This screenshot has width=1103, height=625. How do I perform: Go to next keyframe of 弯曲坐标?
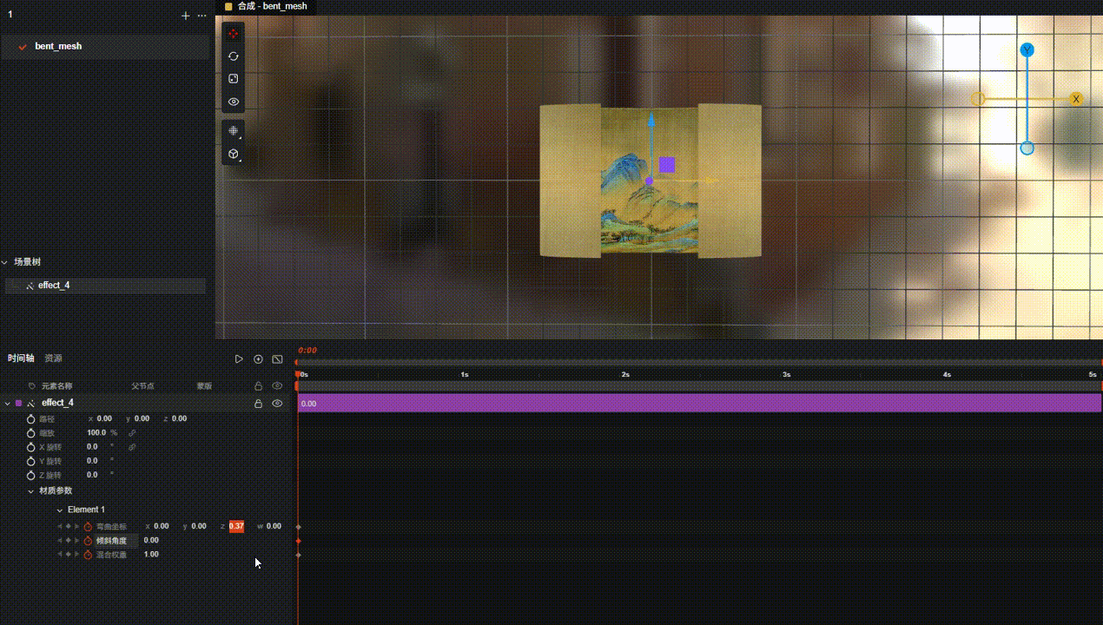click(x=76, y=526)
